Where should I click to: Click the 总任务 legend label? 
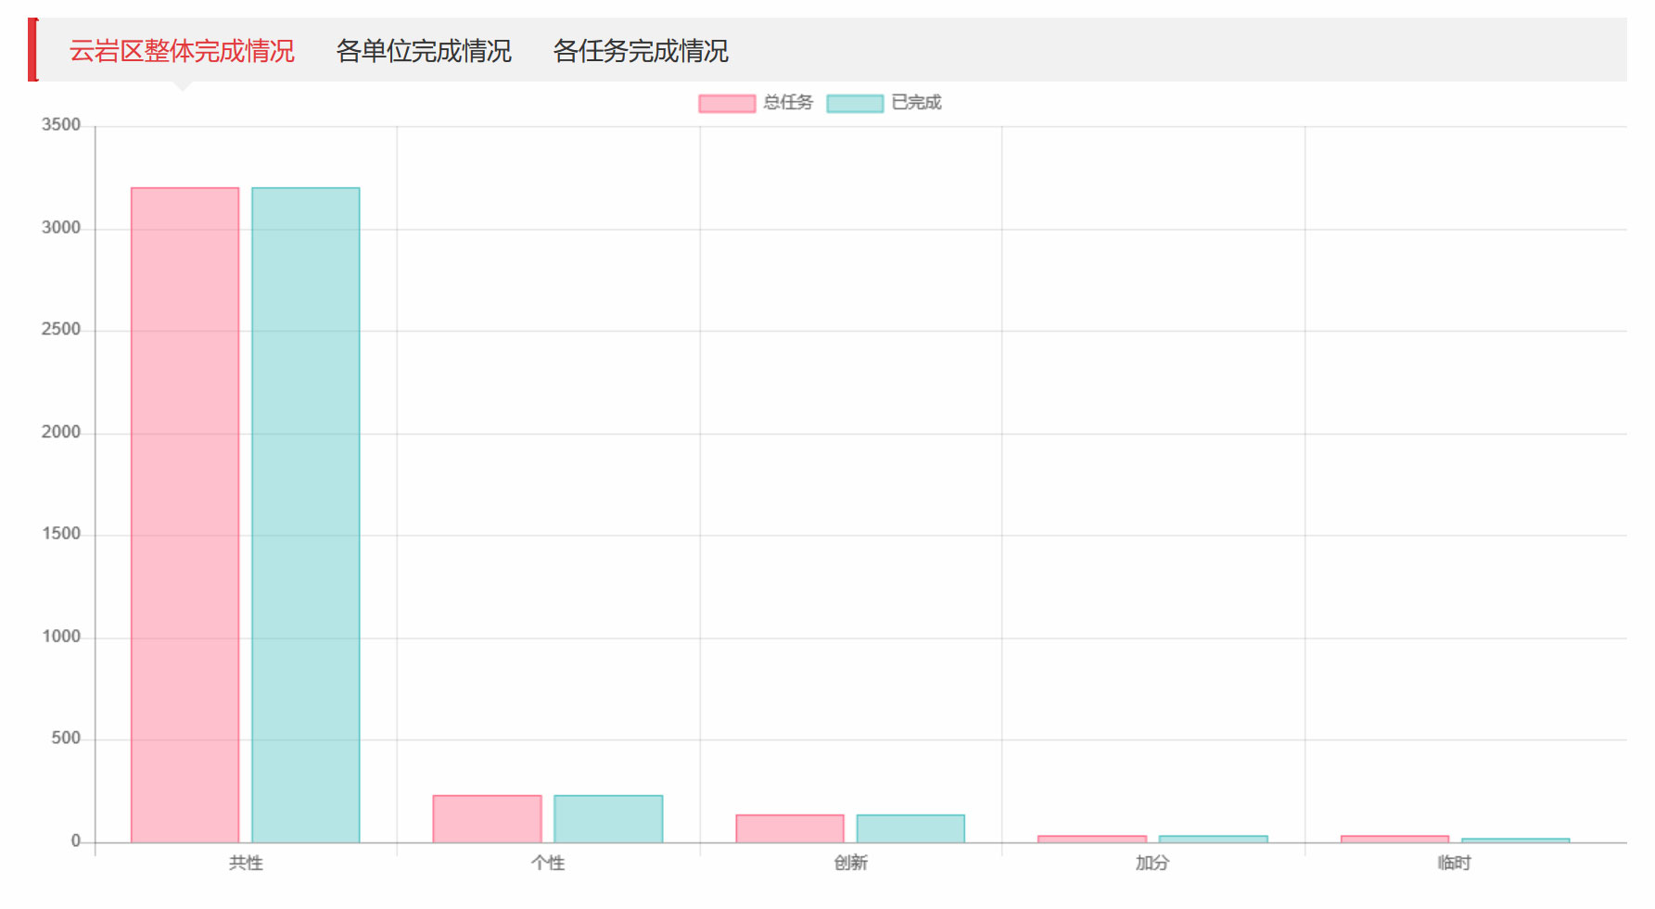[x=788, y=103]
